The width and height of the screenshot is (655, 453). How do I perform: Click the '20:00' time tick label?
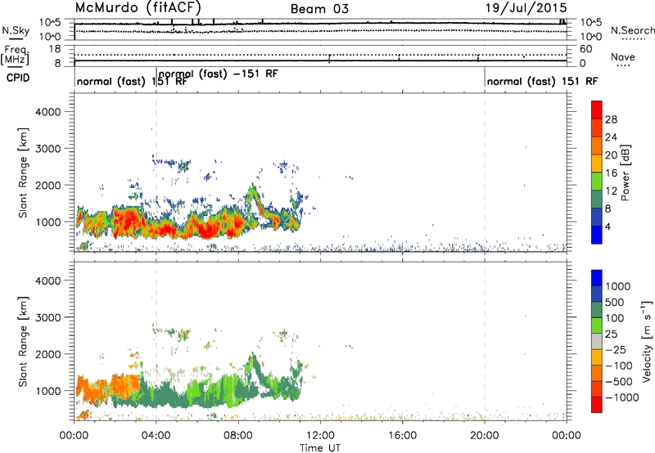pyautogui.click(x=485, y=436)
